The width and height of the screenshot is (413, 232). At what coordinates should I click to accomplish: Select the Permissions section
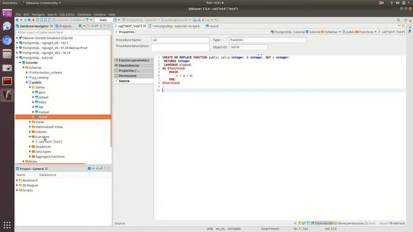(x=134, y=76)
